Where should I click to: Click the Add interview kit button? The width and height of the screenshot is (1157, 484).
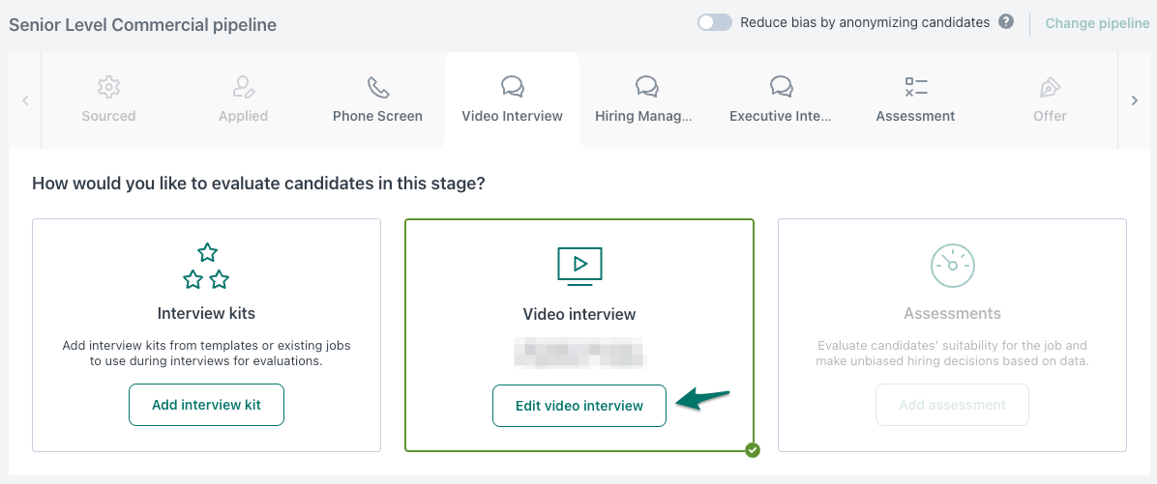tap(206, 406)
